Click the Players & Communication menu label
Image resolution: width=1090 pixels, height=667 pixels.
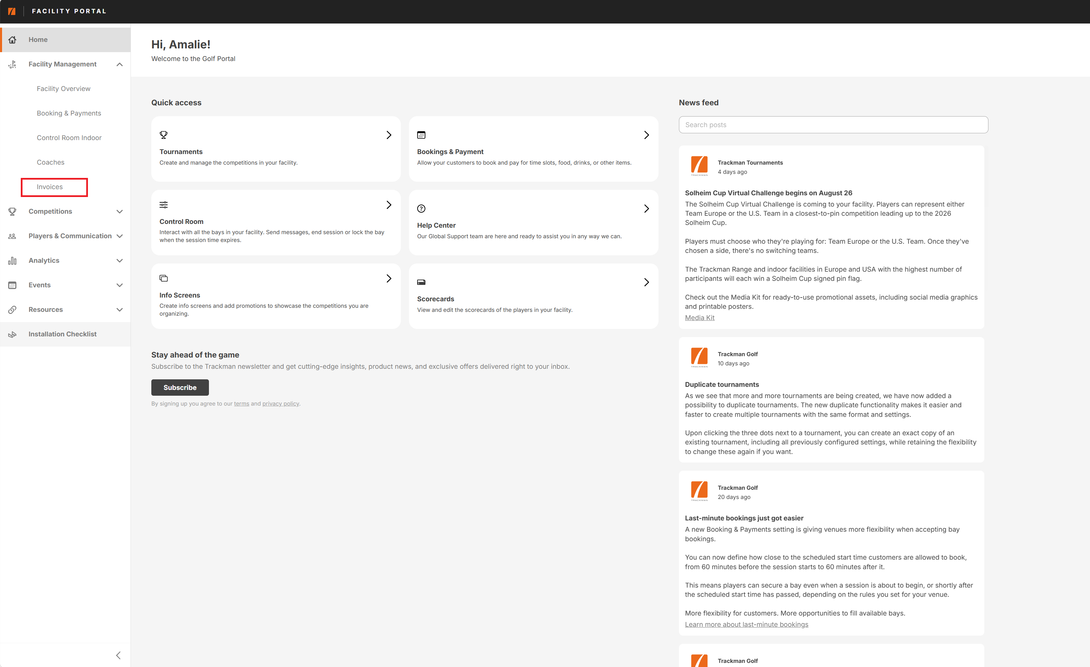click(x=70, y=236)
